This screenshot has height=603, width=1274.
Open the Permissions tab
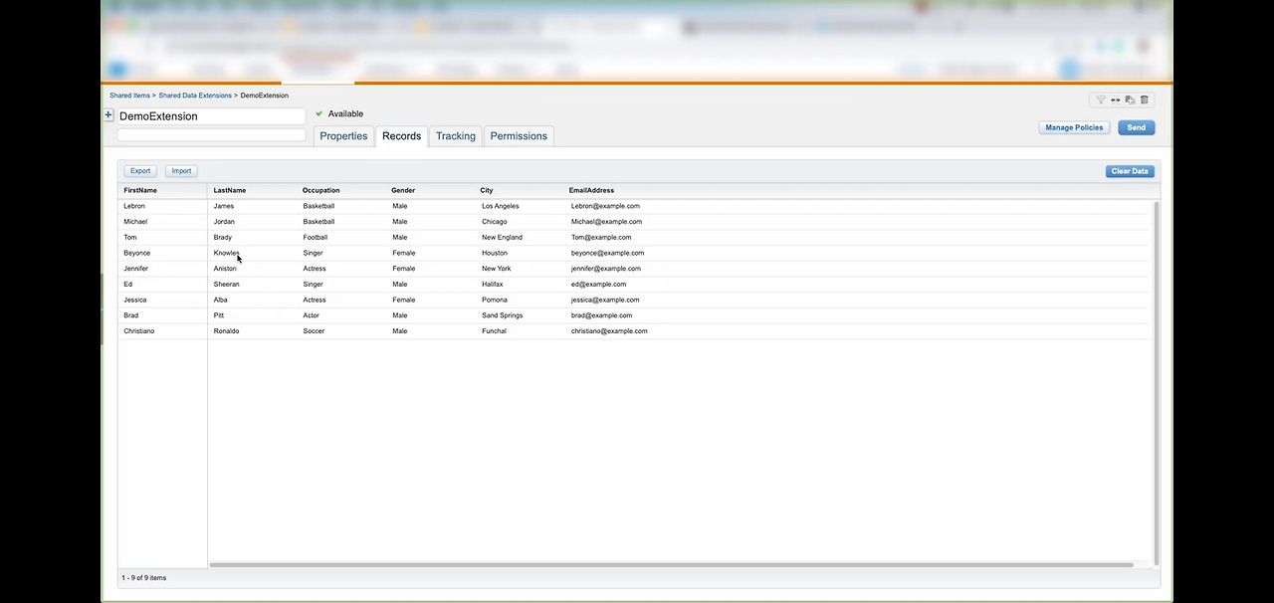[x=519, y=136]
